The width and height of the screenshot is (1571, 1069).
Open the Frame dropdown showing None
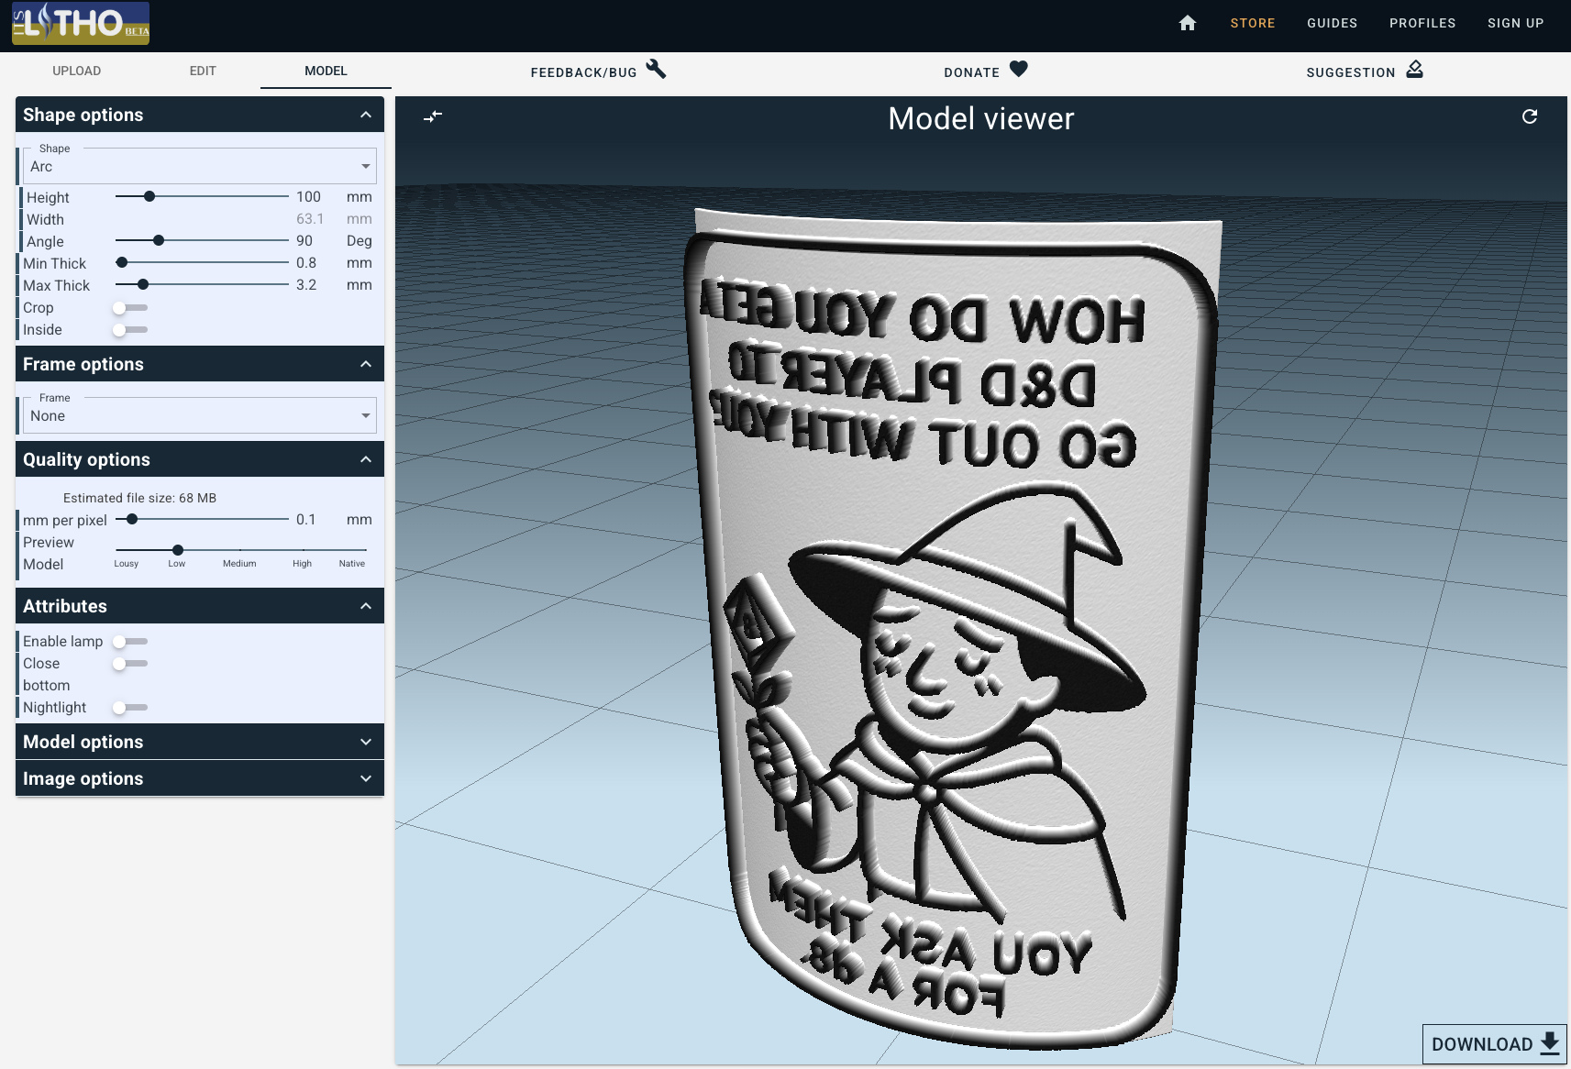[x=199, y=416]
